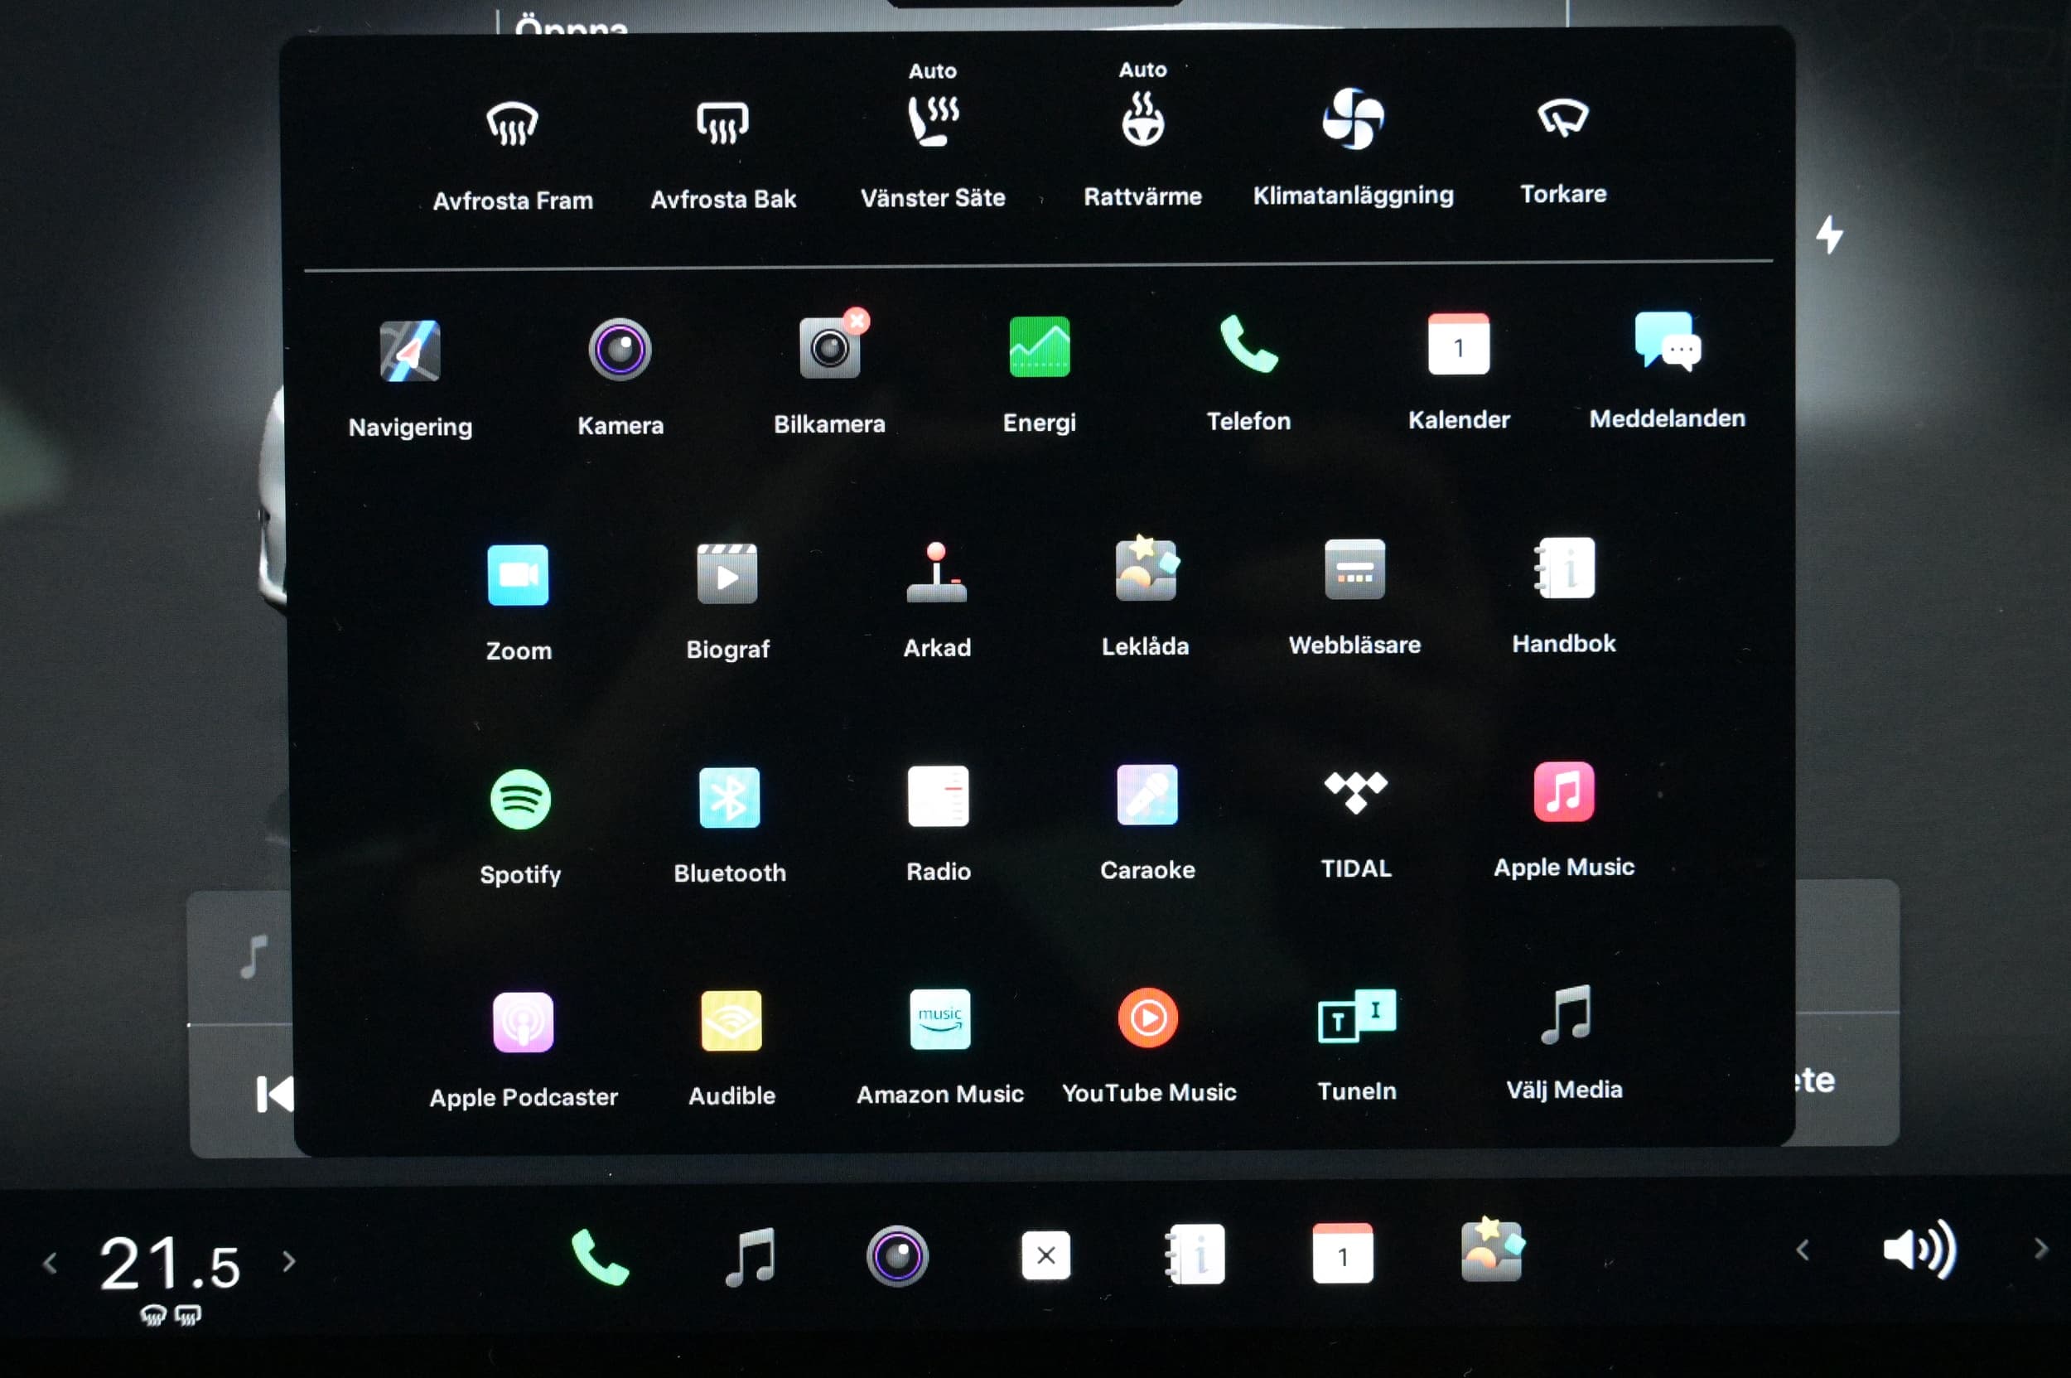Image resolution: width=2071 pixels, height=1378 pixels.
Task: Tap the music note in bottom dock
Action: 750,1256
